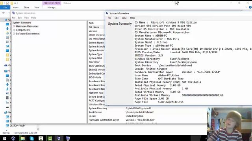Launch Skype from the taskbar
The width and height of the screenshot is (252, 141).
point(31,138)
